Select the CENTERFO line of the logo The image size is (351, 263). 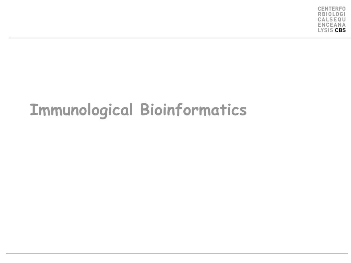coord(332,9)
